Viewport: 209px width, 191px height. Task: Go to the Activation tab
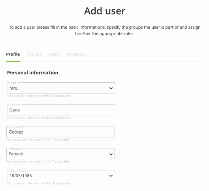pos(76,54)
